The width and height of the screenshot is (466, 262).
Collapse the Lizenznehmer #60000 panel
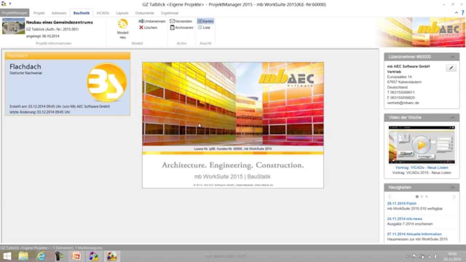click(x=453, y=57)
